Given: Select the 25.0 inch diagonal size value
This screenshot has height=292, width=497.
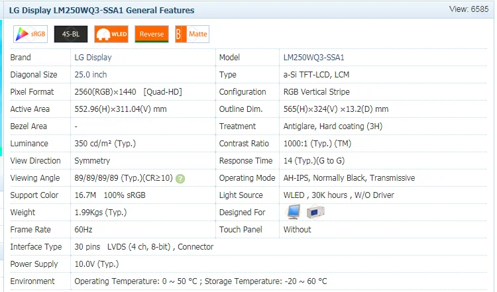Looking at the screenshot, I should pyautogui.click(x=90, y=74).
